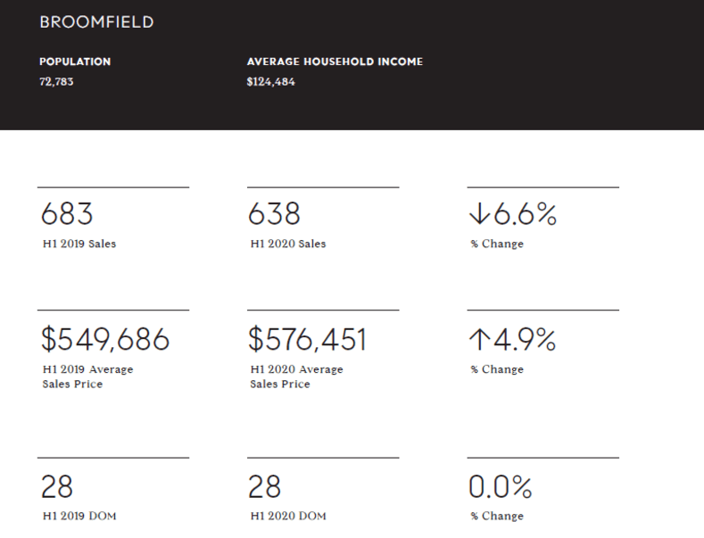Click the $124,484 income value
The image size is (704, 538).
point(271,82)
